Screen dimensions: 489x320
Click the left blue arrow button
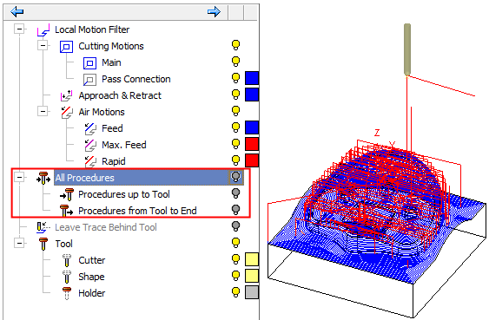[17, 12]
